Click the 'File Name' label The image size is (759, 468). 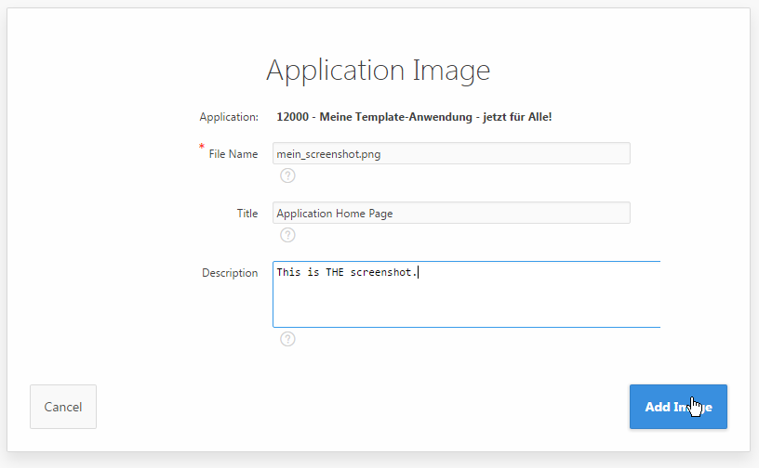(233, 154)
